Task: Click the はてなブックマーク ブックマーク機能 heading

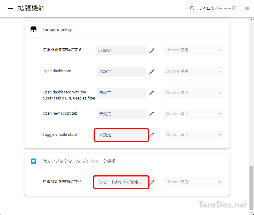Action: [79, 161]
